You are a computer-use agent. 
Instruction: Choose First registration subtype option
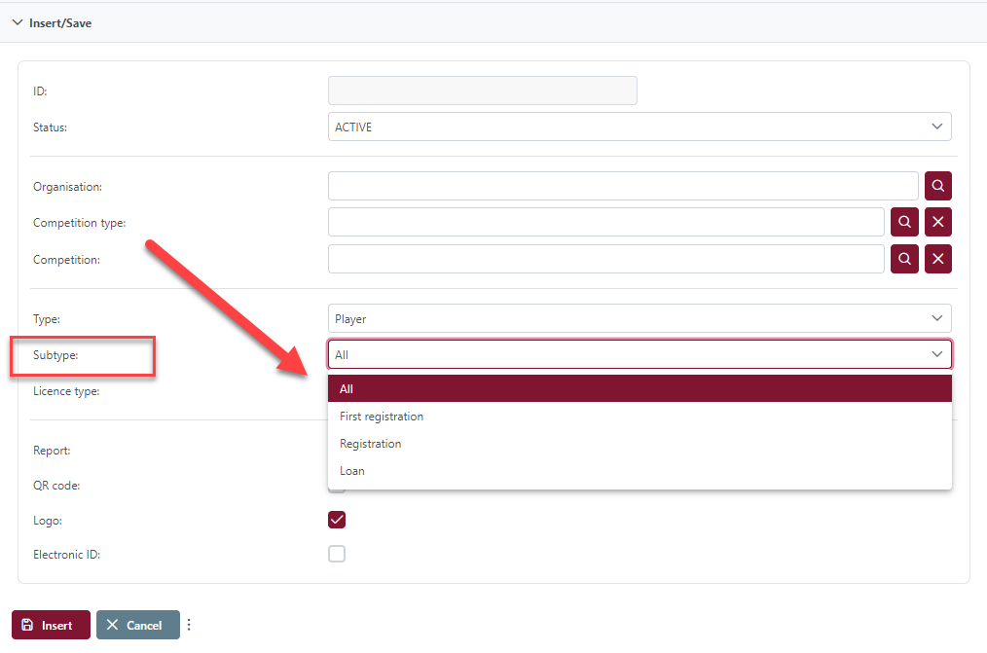(x=382, y=417)
